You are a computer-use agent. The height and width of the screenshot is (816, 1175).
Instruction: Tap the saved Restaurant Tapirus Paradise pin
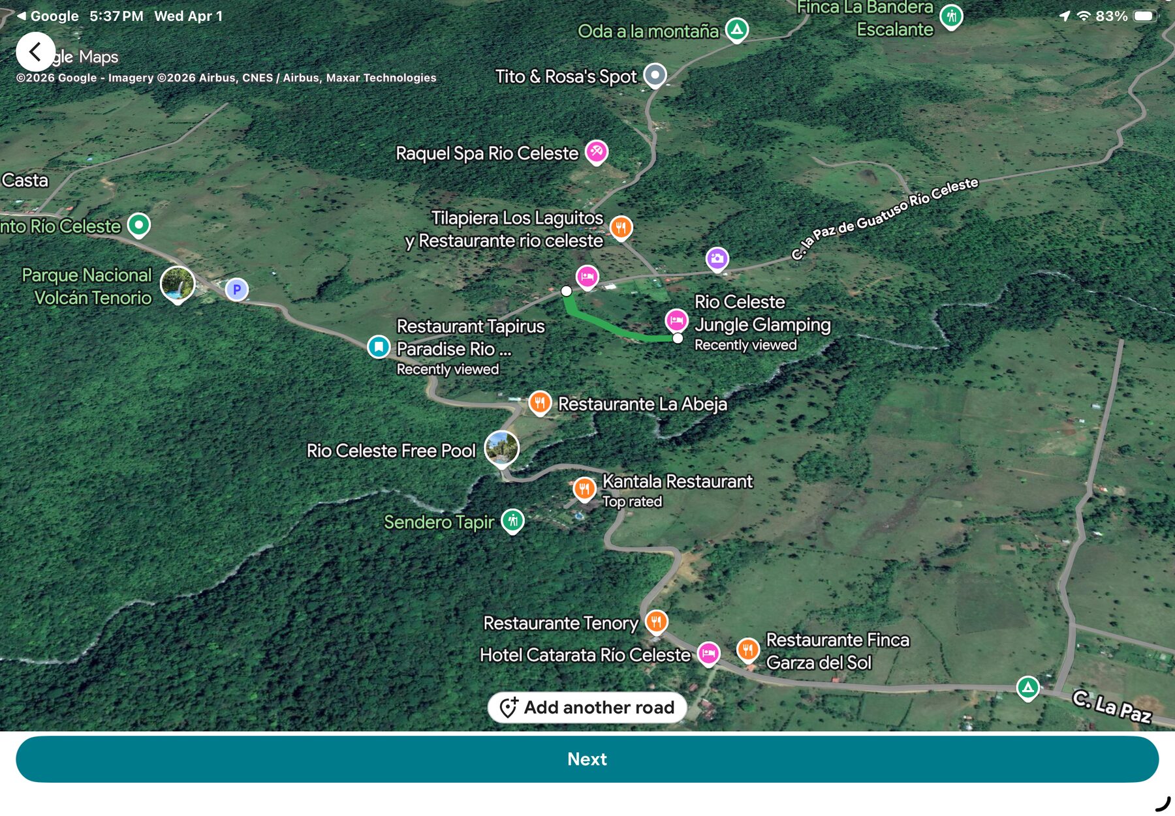tap(379, 347)
